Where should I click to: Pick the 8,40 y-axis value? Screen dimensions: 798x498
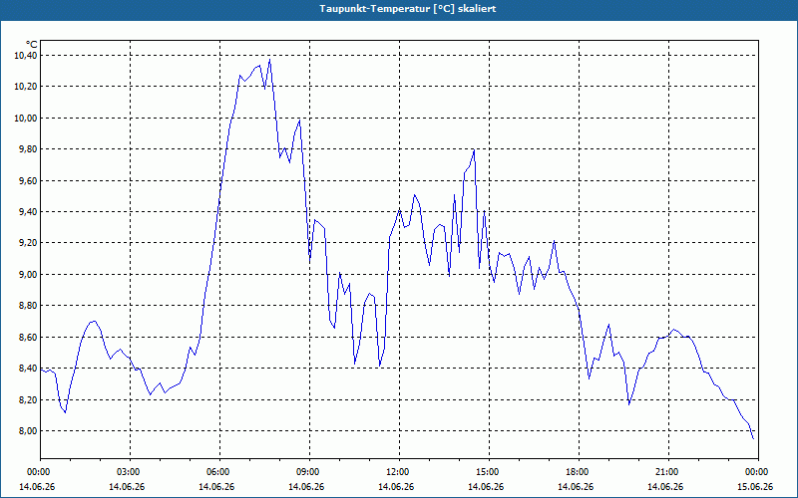[29, 369]
